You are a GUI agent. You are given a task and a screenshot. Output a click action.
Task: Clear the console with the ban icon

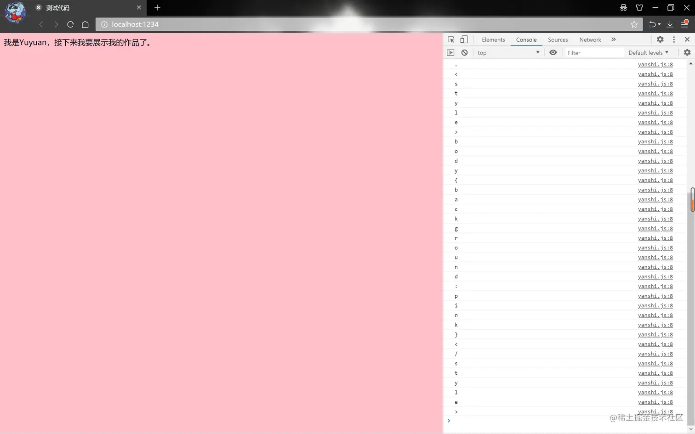(465, 53)
